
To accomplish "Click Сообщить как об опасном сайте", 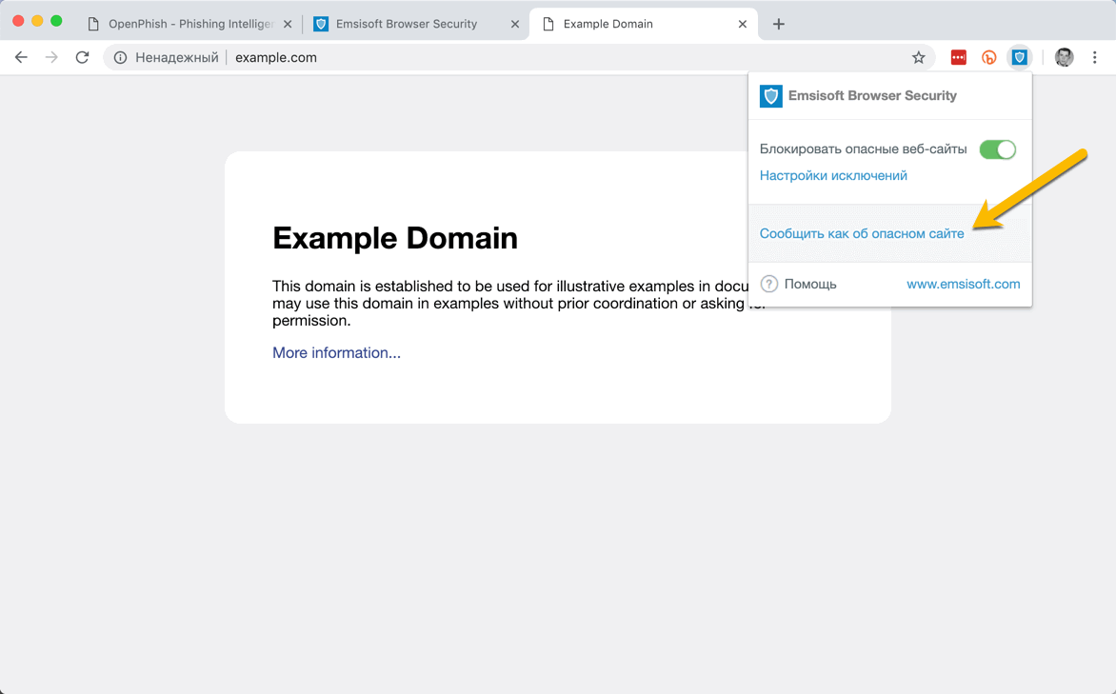I will 862,233.
